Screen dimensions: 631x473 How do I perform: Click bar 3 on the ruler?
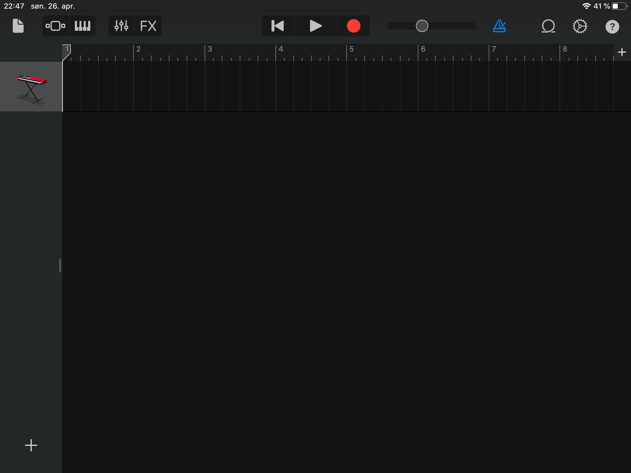pyautogui.click(x=210, y=50)
